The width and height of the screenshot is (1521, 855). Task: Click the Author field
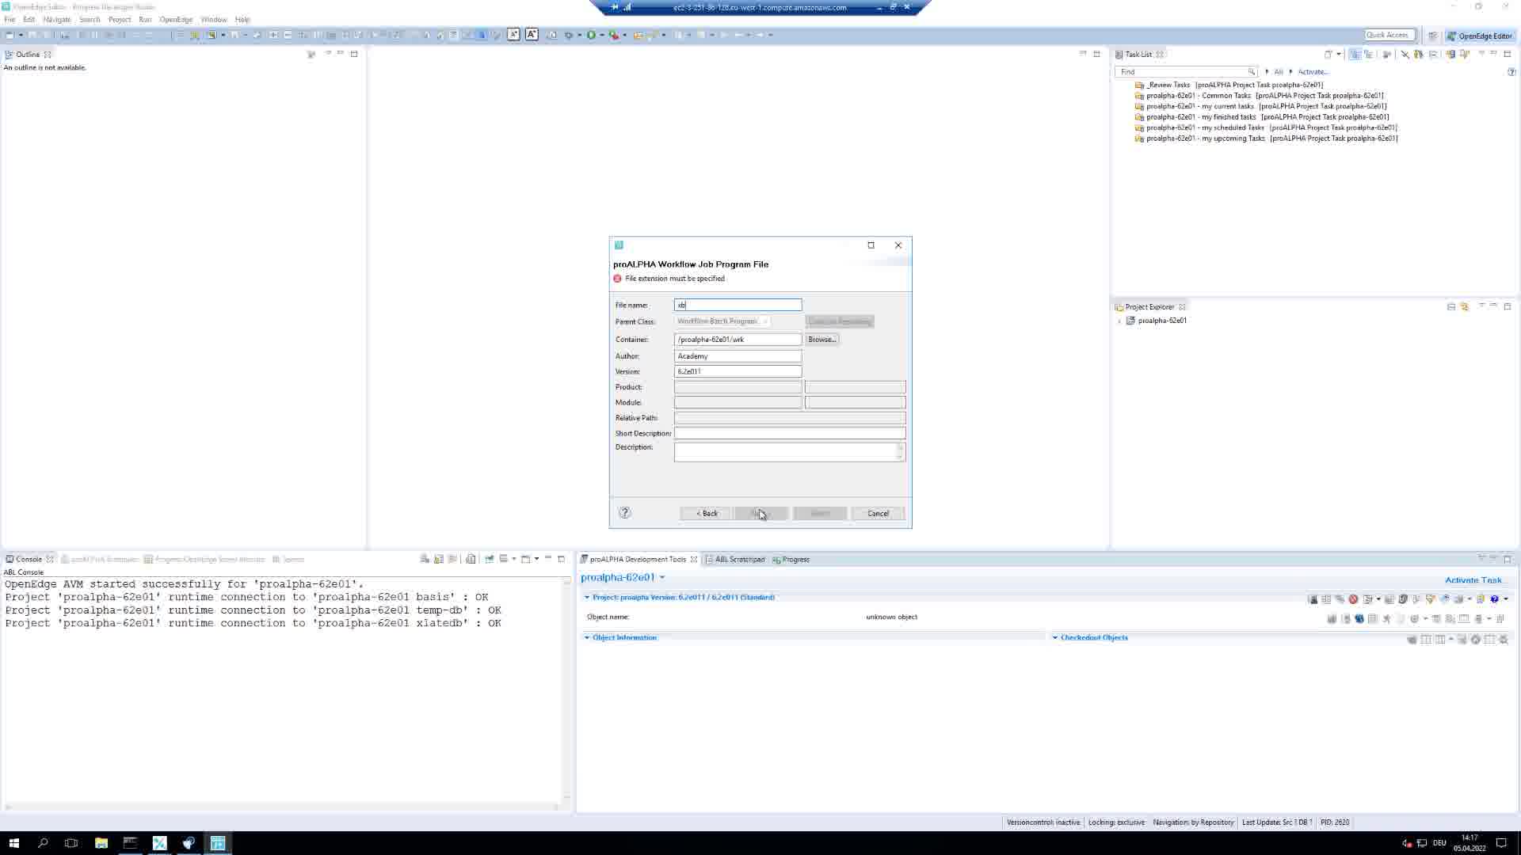[738, 356]
